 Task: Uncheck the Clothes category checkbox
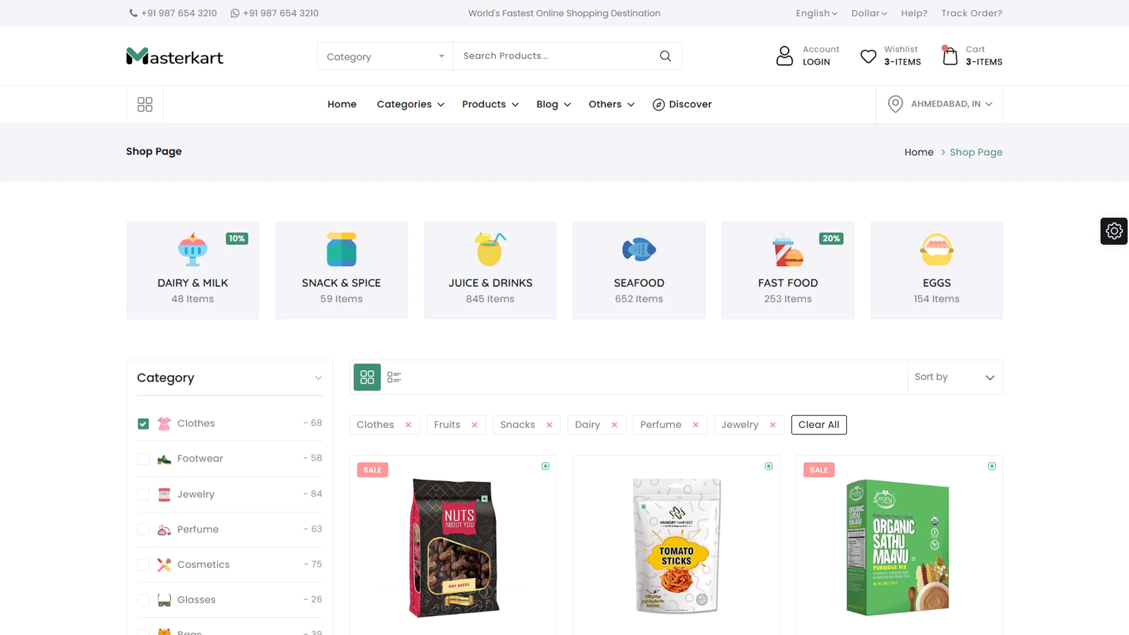pyautogui.click(x=143, y=424)
